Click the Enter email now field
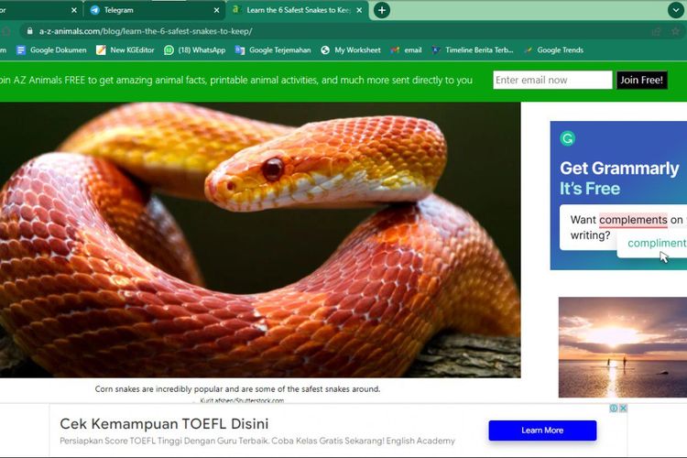Image resolution: width=687 pixels, height=458 pixels. tap(552, 81)
